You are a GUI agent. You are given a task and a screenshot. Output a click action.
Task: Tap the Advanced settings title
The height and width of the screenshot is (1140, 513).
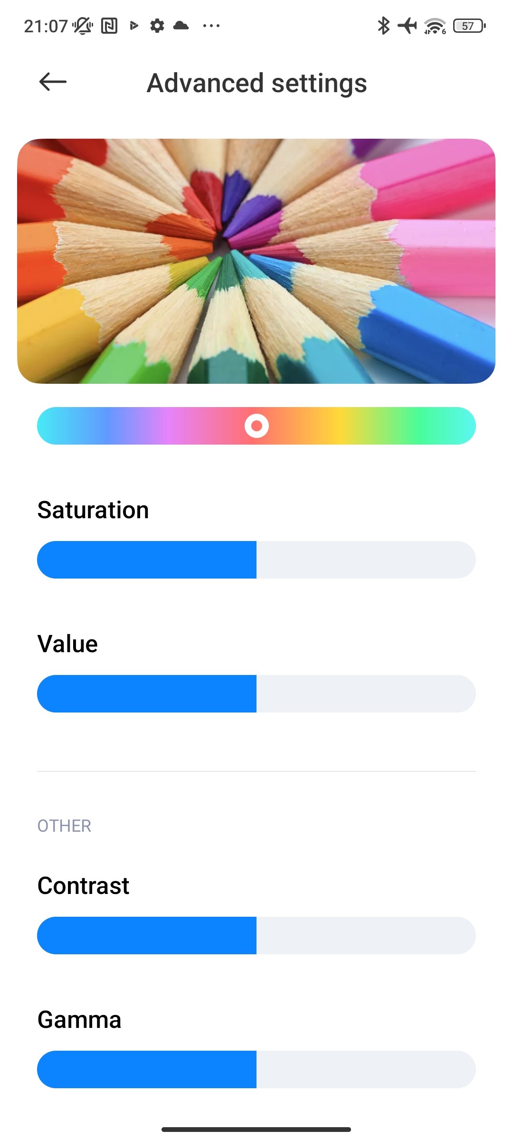pos(256,83)
